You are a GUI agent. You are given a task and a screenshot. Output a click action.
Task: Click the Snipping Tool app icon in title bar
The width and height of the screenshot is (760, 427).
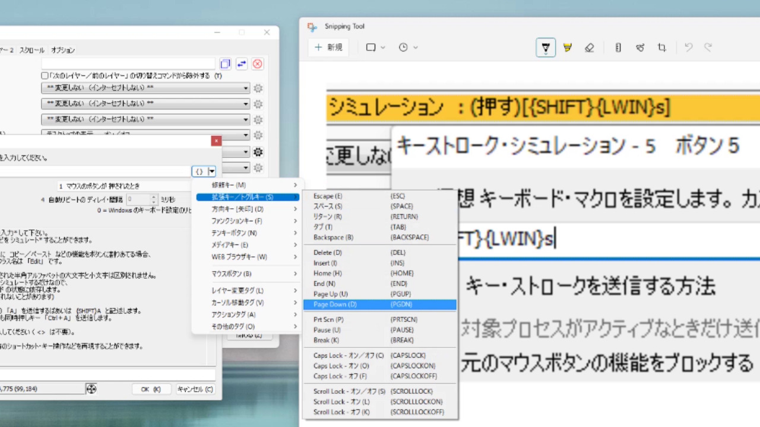pos(312,27)
